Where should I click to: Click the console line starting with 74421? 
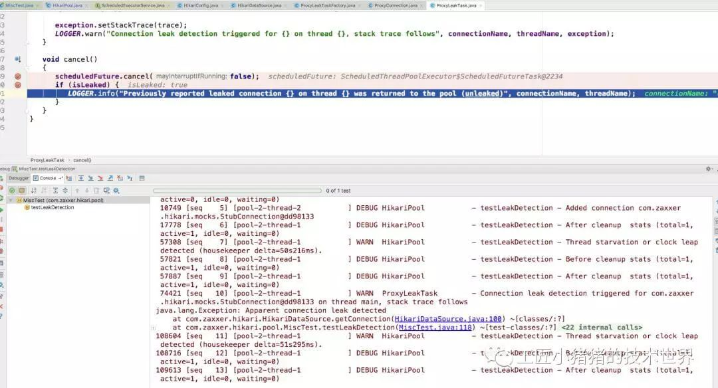[426, 293]
